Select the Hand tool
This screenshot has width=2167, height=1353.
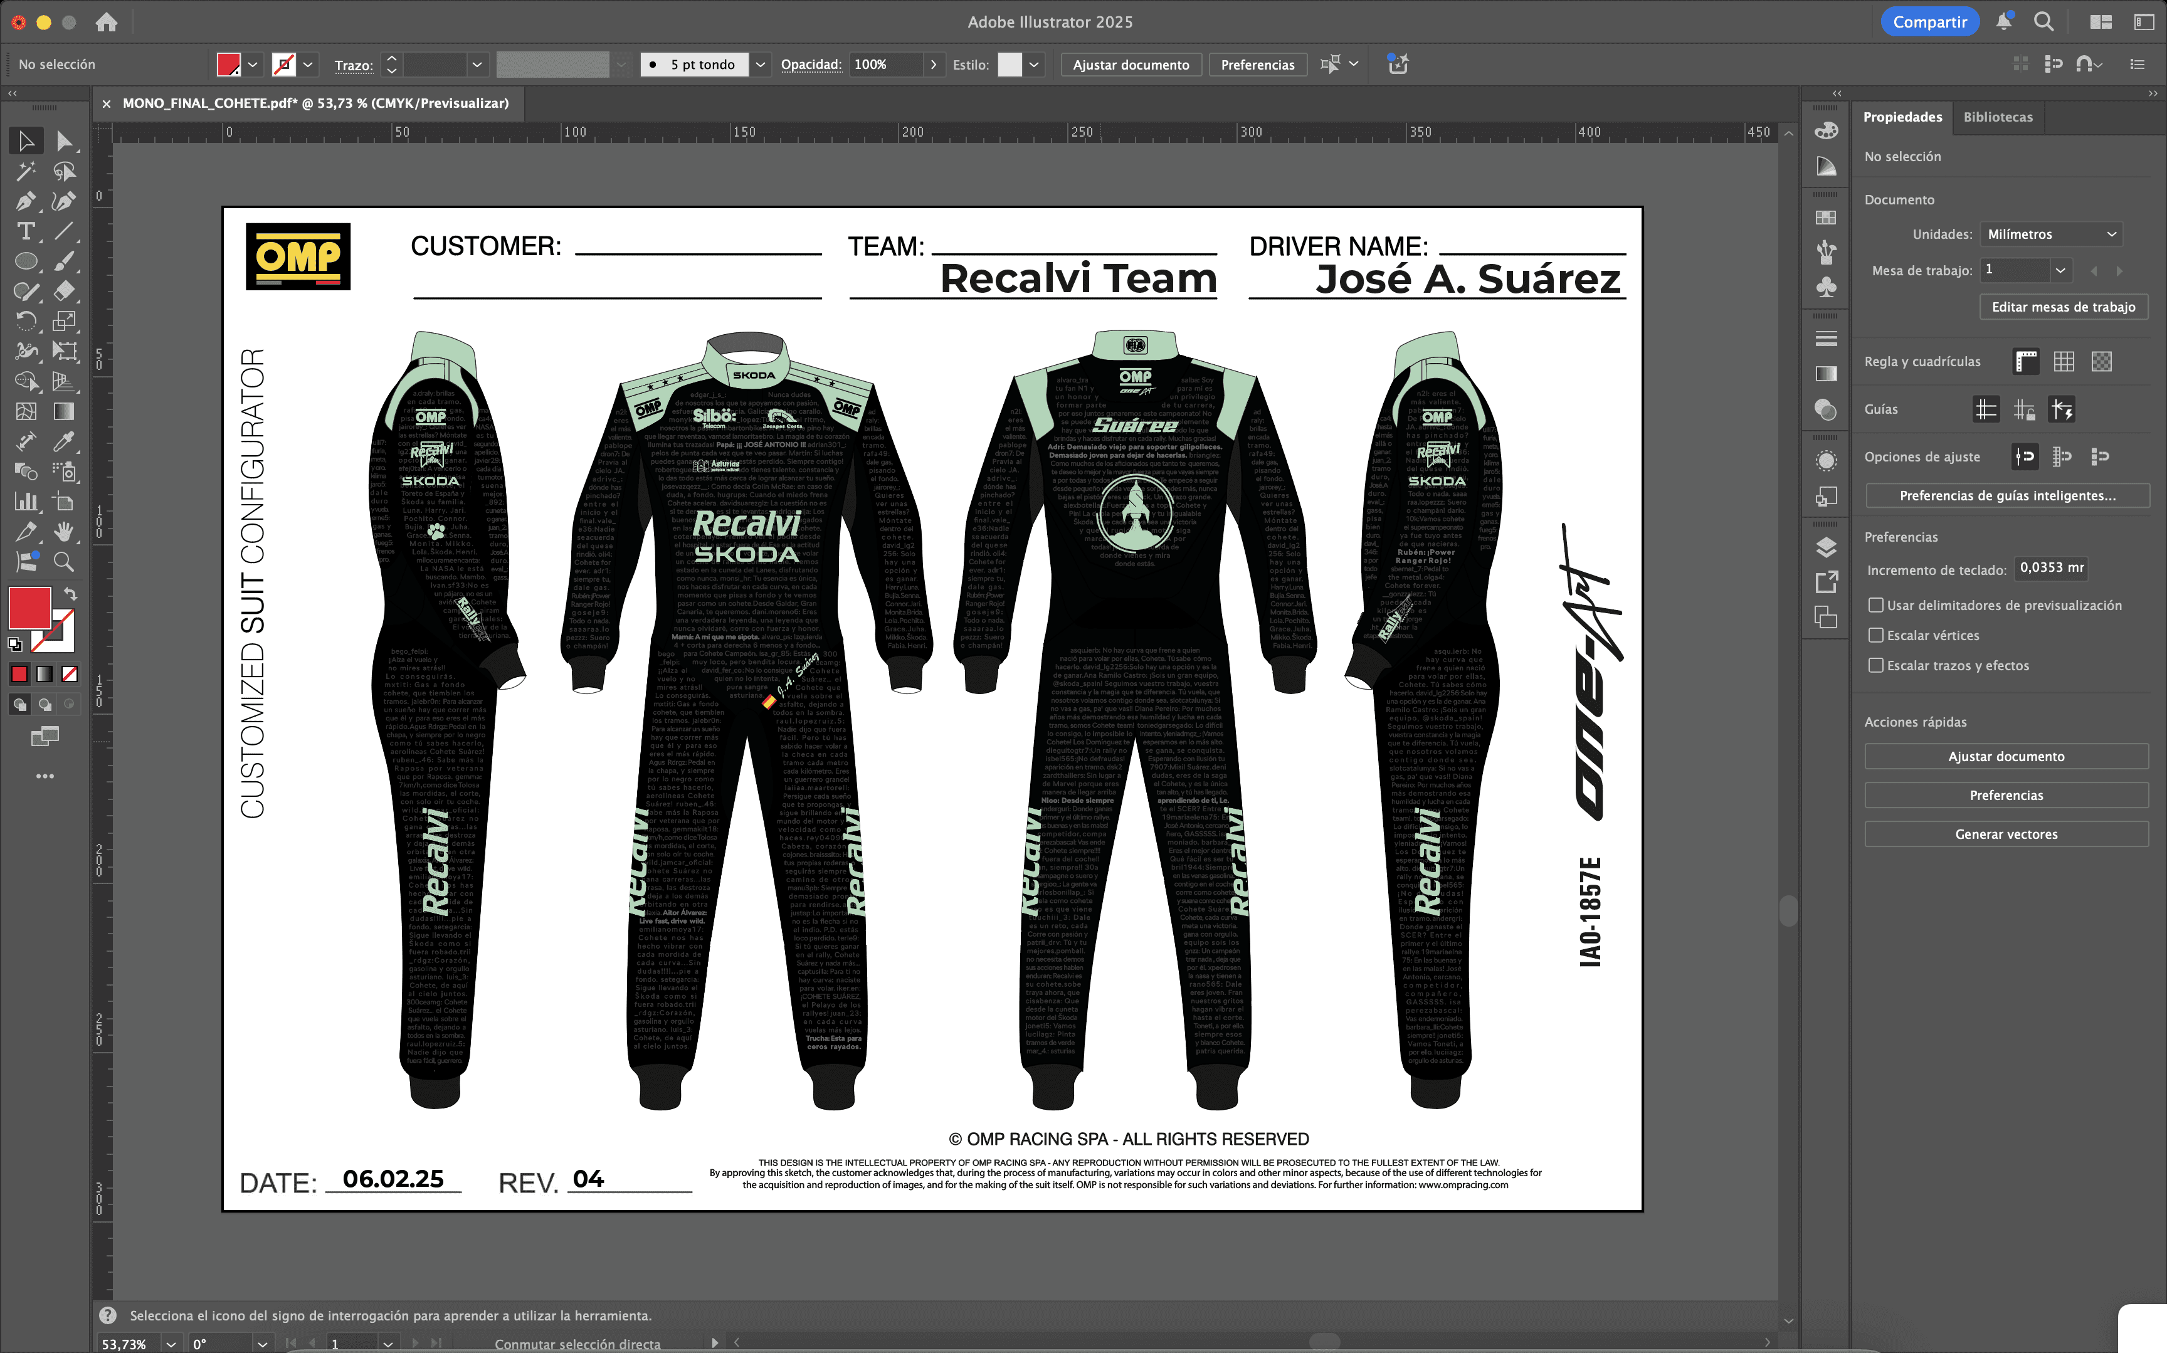click(63, 532)
